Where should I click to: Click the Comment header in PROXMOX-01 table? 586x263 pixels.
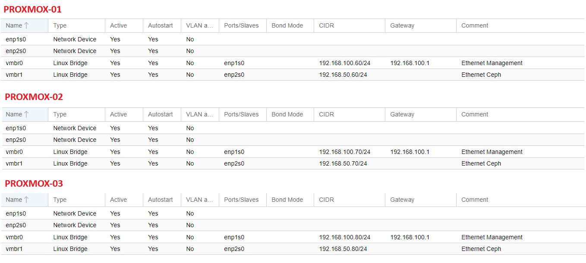coord(475,25)
